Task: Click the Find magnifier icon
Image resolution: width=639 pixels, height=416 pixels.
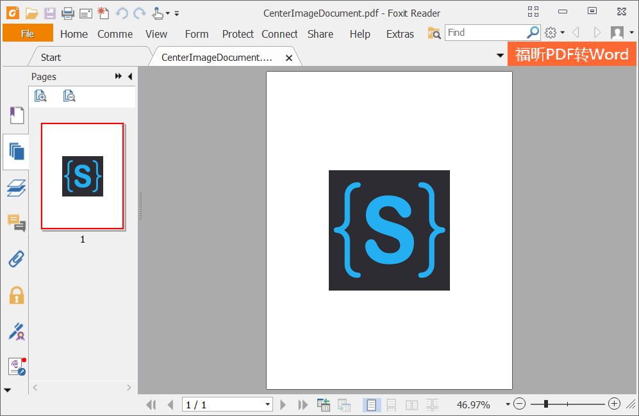Action: click(x=533, y=32)
